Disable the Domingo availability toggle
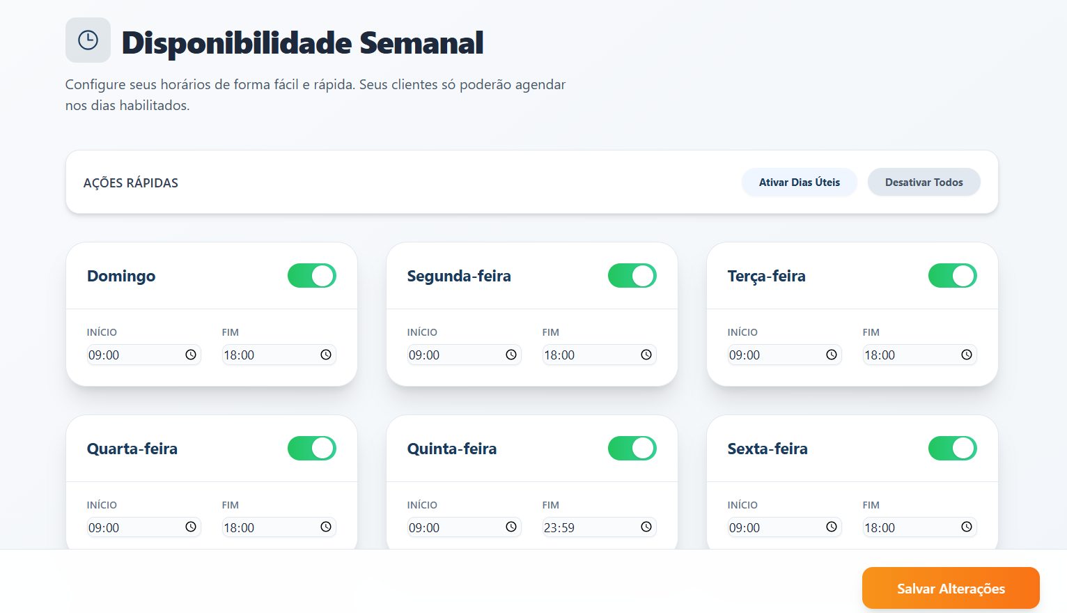Viewport: 1067px width, 613px height. coord(312,276)
